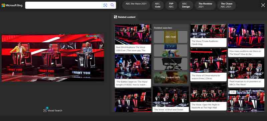Open related search tile 'ABC Design'

click(x=171, y=64)
